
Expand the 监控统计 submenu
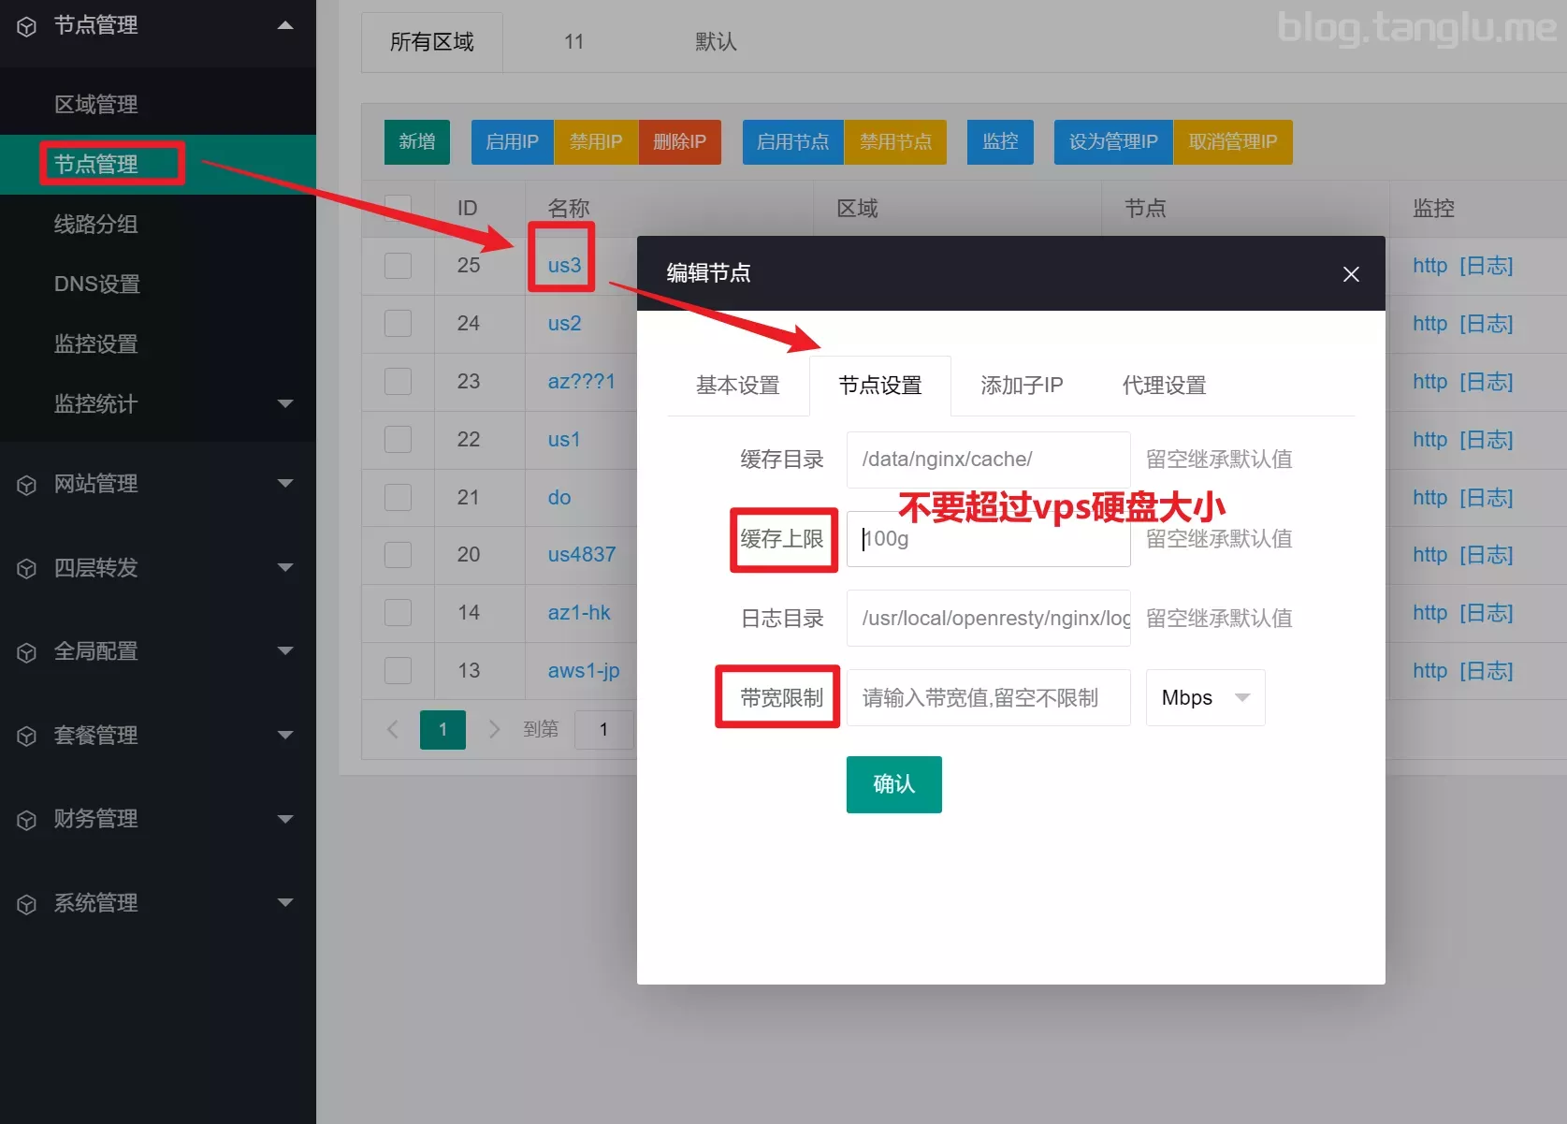pyautogui.click(x=285, y=404)
